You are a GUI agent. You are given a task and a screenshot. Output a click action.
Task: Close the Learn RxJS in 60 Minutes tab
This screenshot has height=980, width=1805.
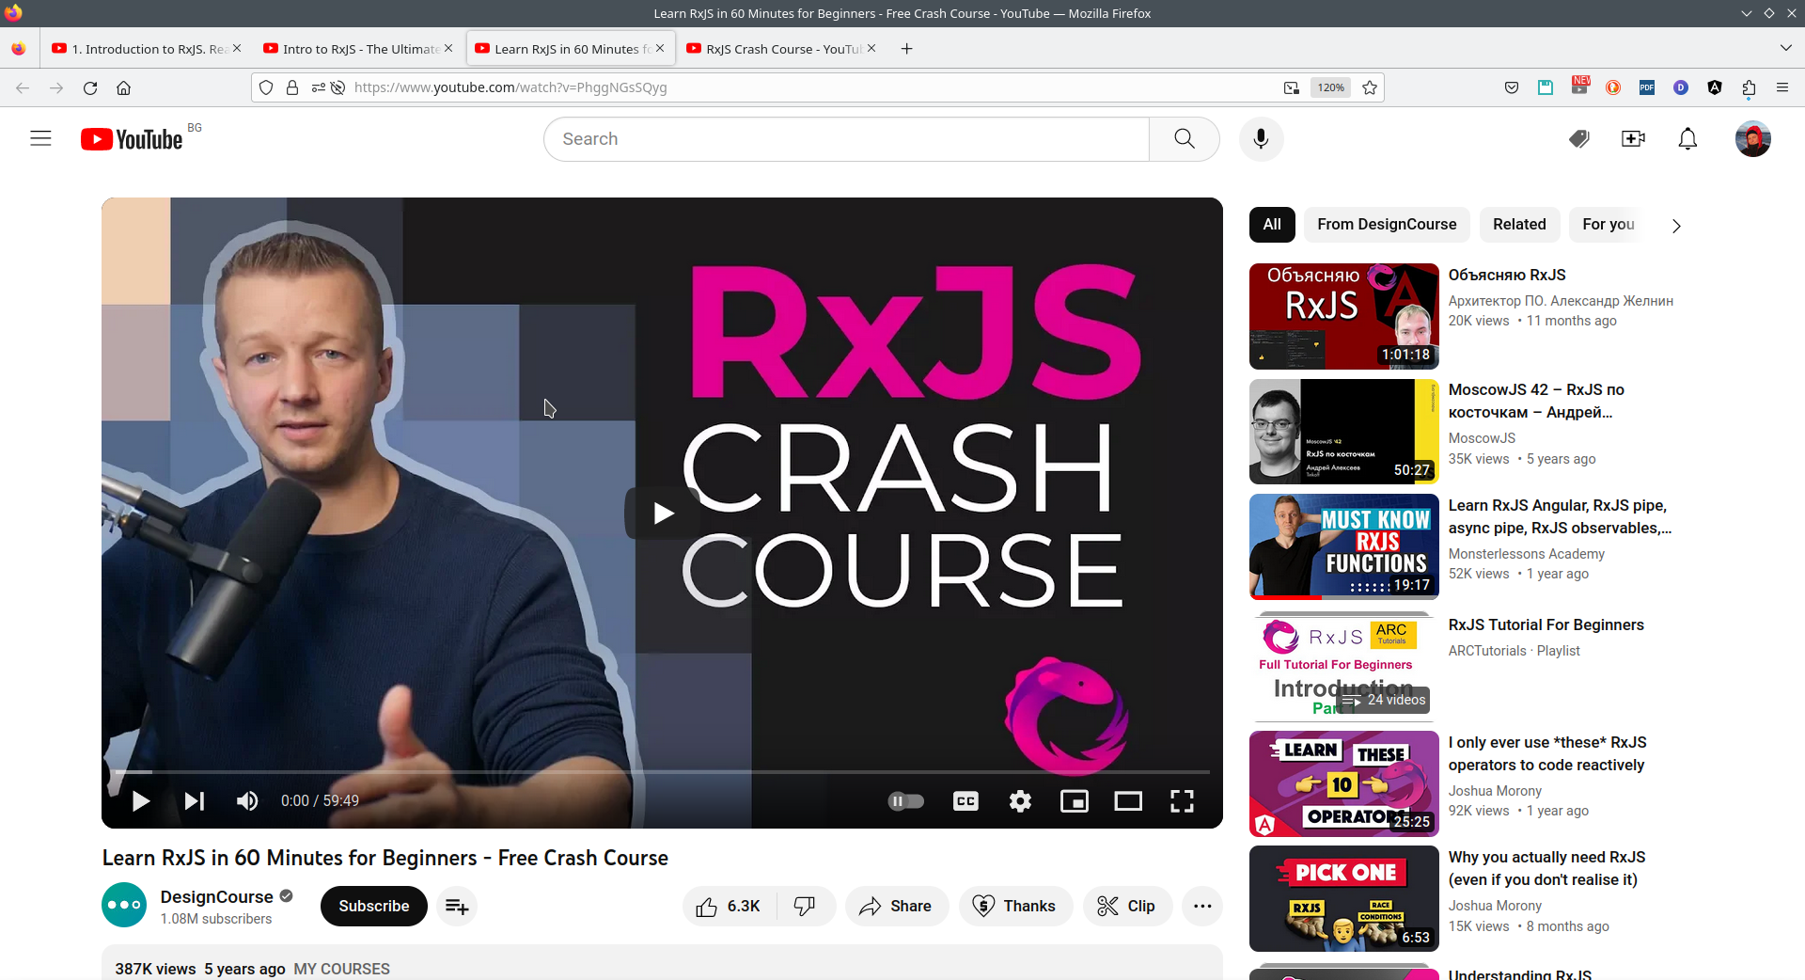(660, 48)
